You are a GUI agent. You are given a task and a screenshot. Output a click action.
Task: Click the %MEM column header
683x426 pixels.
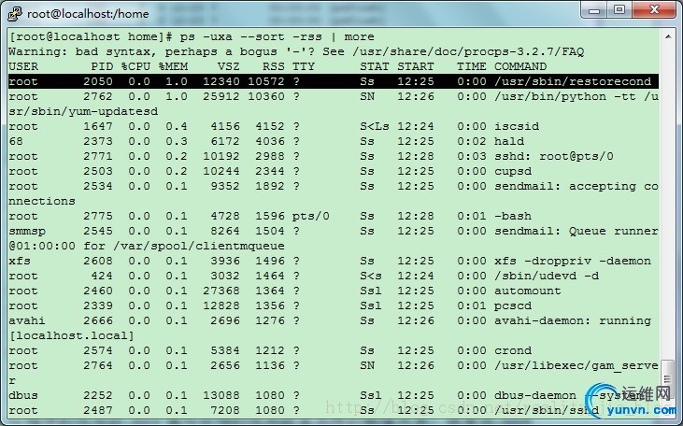(x=173, y=66)
